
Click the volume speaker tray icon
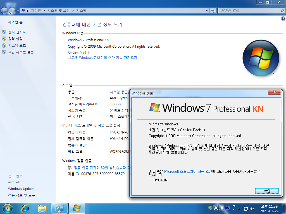click(252, 208)
